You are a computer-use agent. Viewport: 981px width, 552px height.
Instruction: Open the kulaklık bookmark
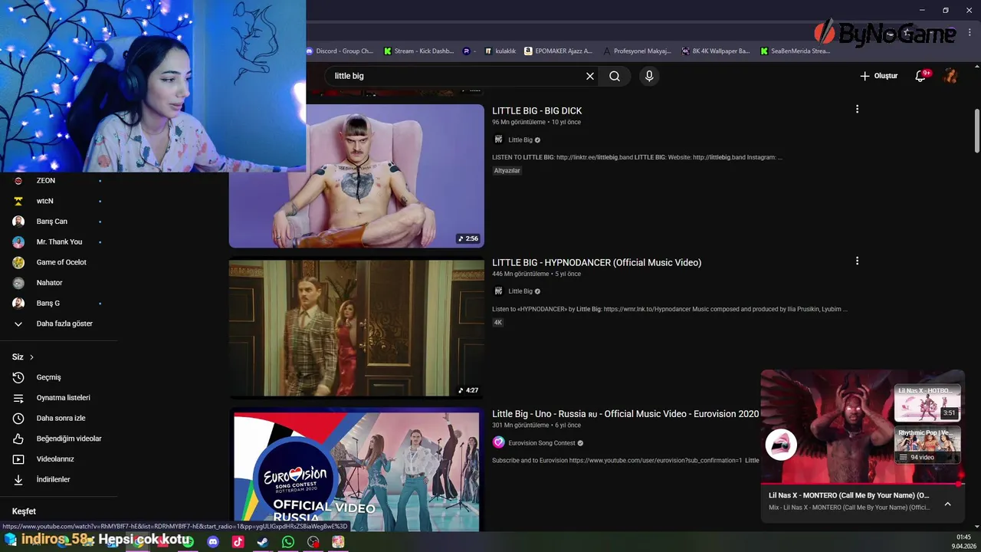click(500, 51)
